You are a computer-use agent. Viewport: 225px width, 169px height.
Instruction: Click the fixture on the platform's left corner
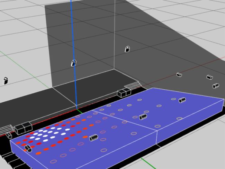click(28, 148)
